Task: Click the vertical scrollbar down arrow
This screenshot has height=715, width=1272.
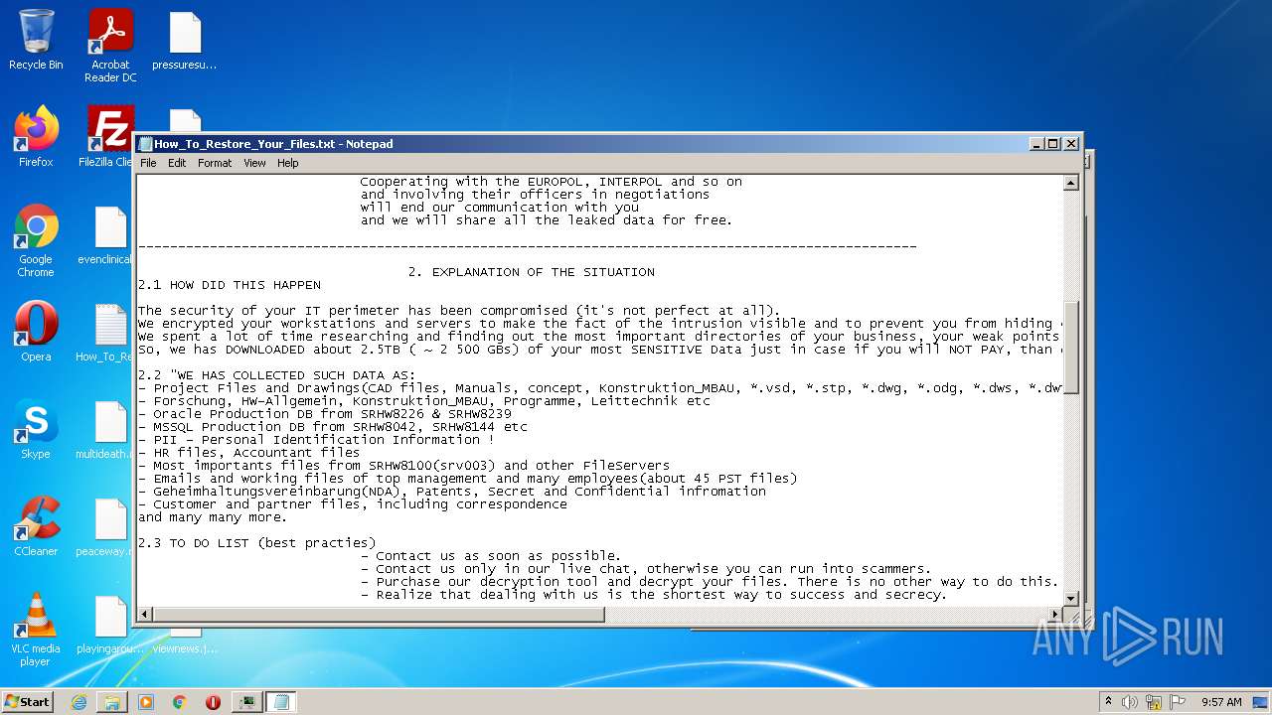Action: pos(1071,598)
